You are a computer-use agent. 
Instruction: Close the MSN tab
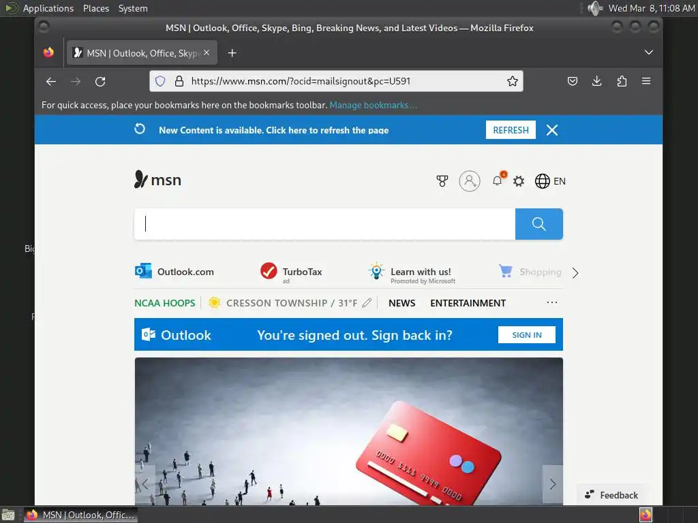207,52
